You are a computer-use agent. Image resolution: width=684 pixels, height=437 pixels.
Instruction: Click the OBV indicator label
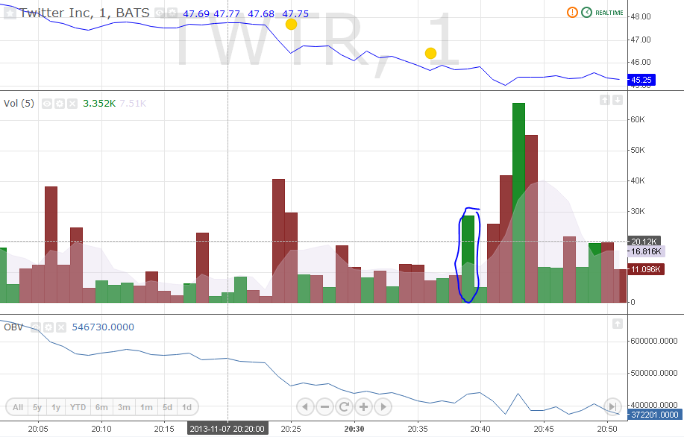click(13, 327)
